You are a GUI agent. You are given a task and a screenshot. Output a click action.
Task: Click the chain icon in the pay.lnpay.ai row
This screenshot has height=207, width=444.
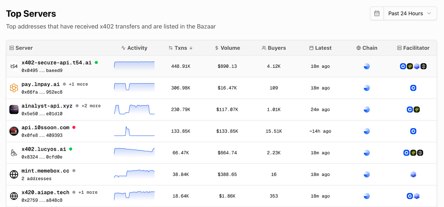pyautogui.click(x=367, y=88)
